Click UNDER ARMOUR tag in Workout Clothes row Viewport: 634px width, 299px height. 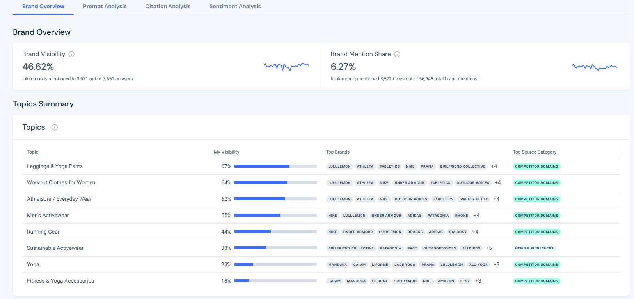pos(409,183)
